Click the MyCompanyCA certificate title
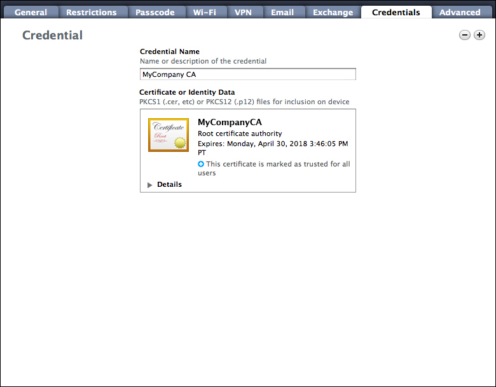Image resolution: width=496 pixels, height=387 pixels. [x=230, y=122]
